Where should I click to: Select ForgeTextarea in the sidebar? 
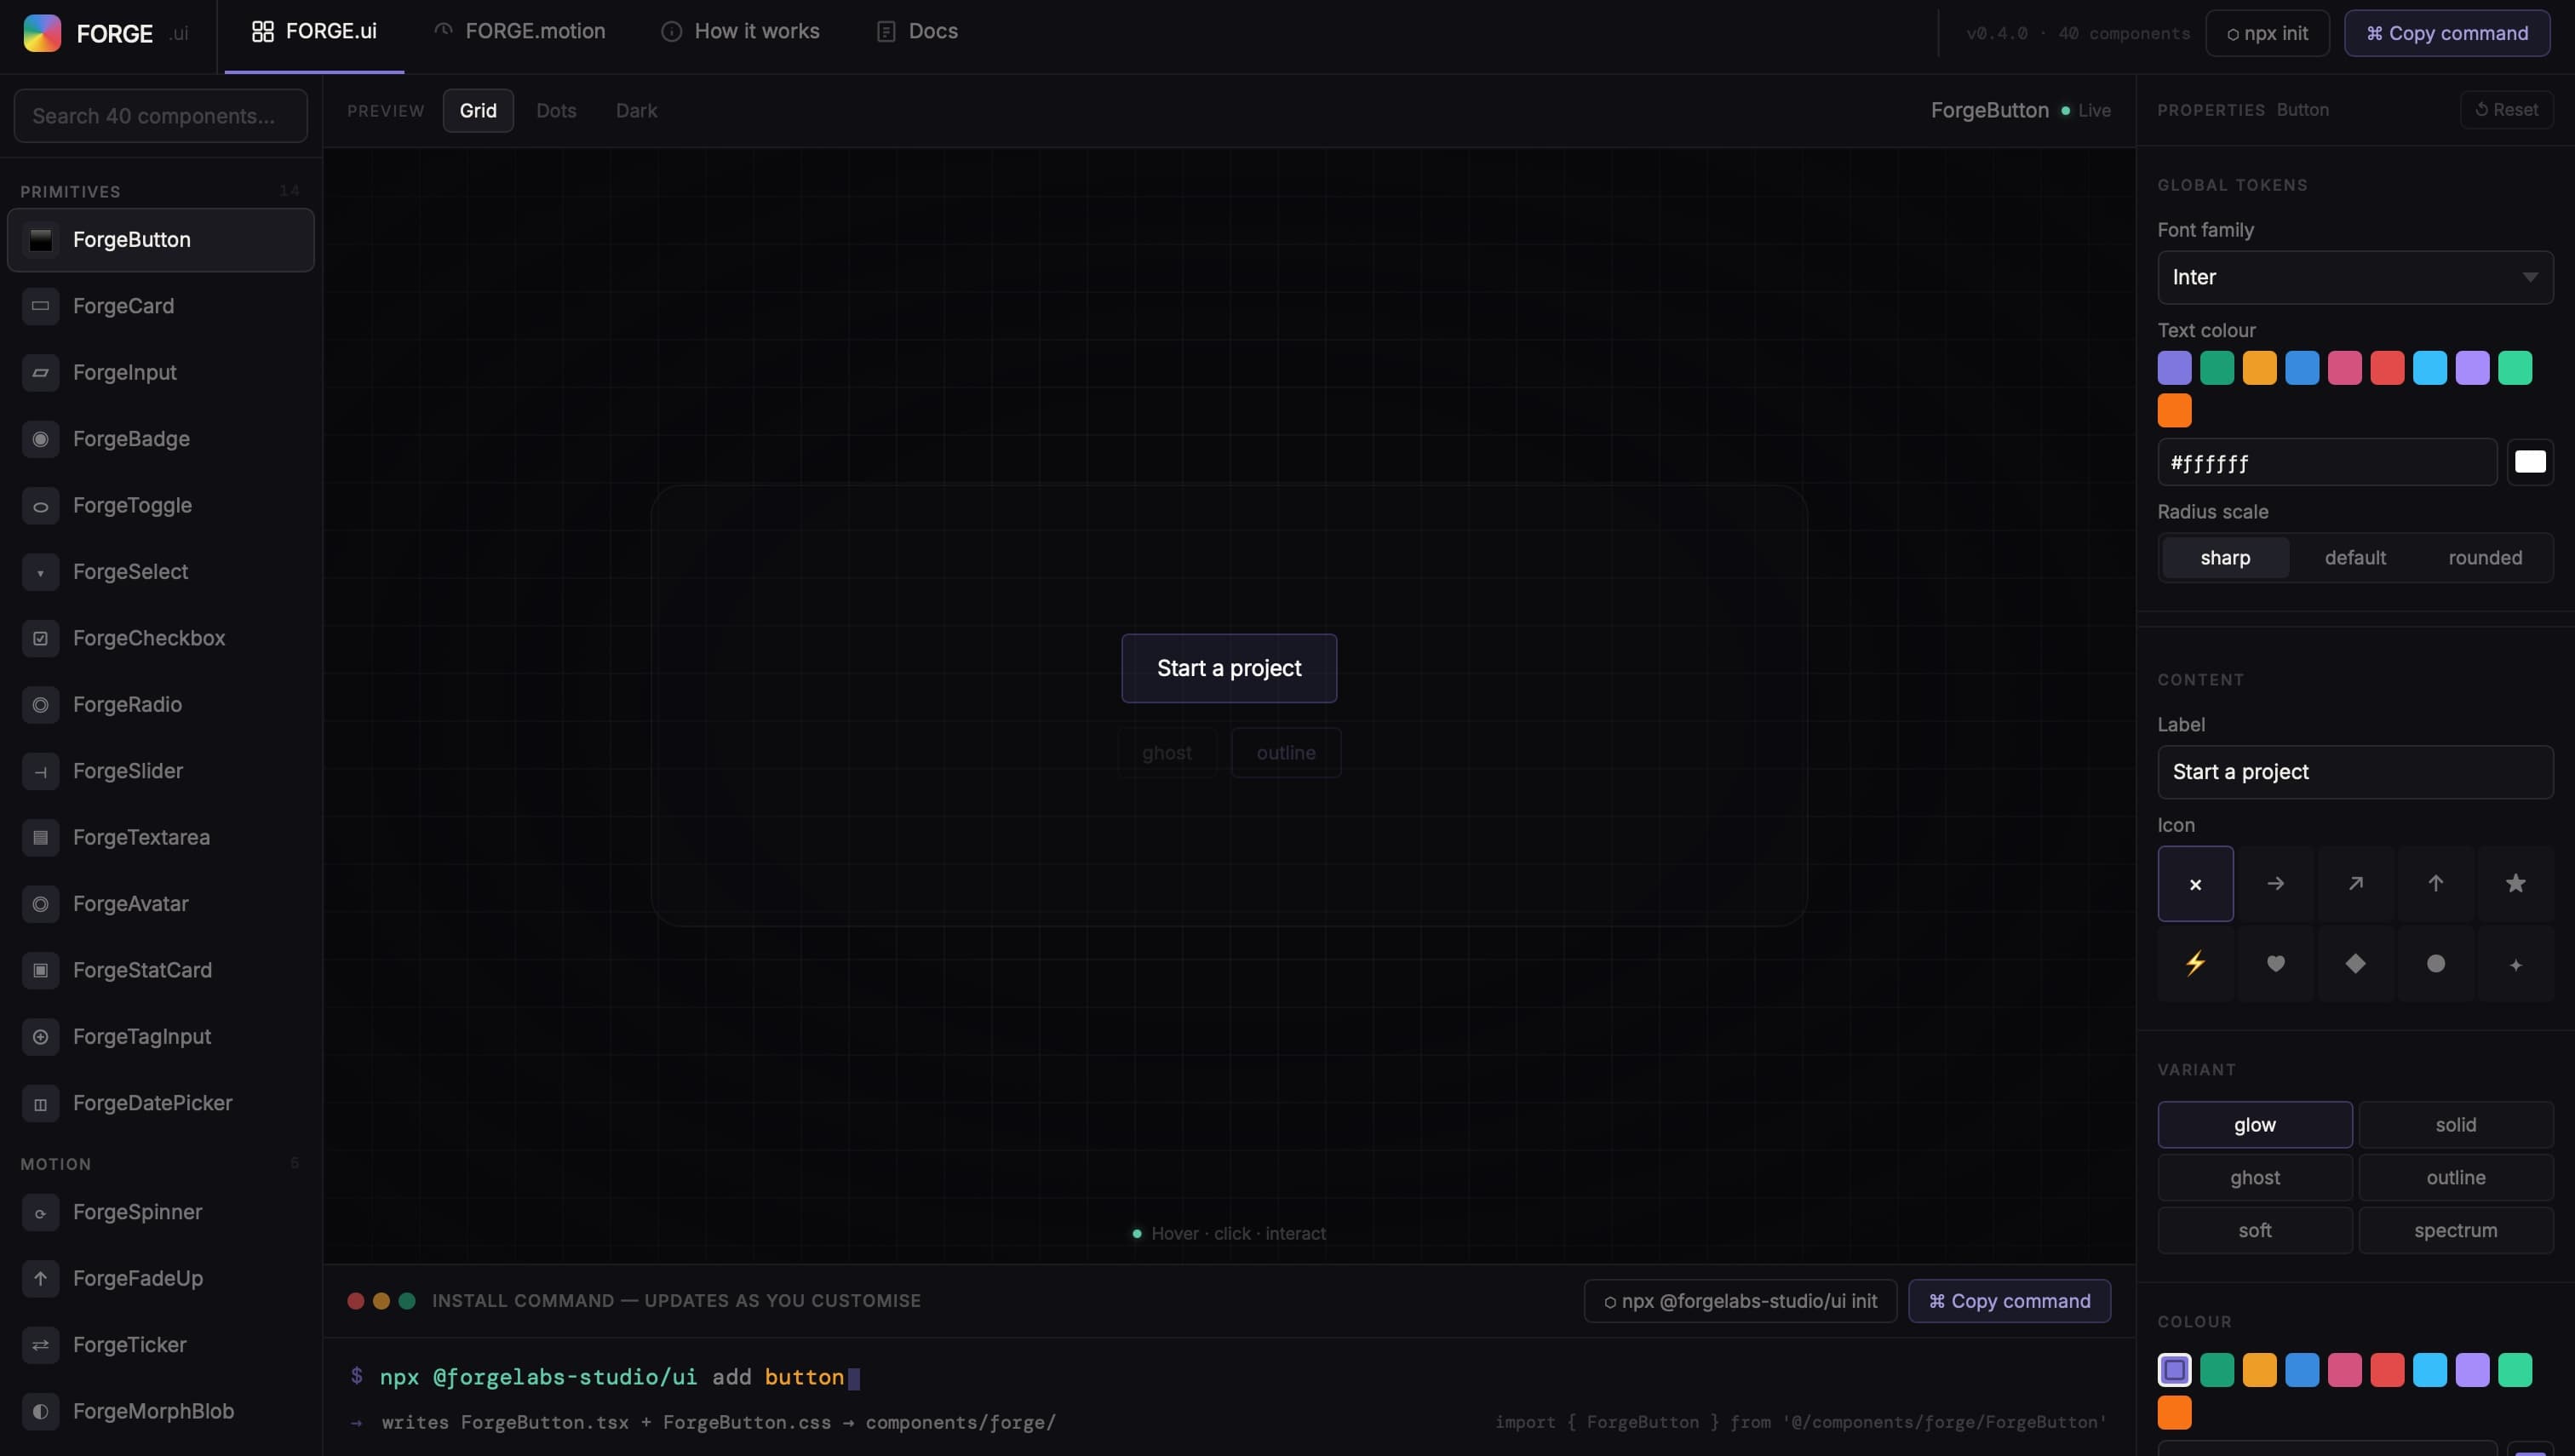point(160,838)
